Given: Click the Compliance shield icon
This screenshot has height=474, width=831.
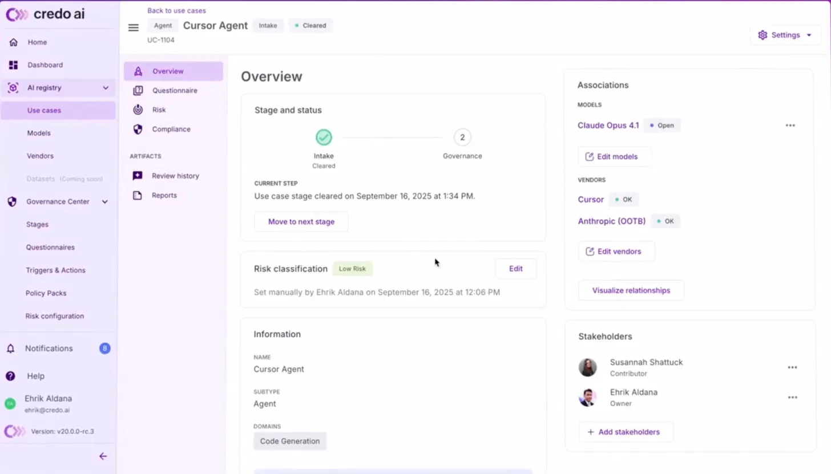Looking at the screenshot, I should pyautogui.click(x=138, y=129).
